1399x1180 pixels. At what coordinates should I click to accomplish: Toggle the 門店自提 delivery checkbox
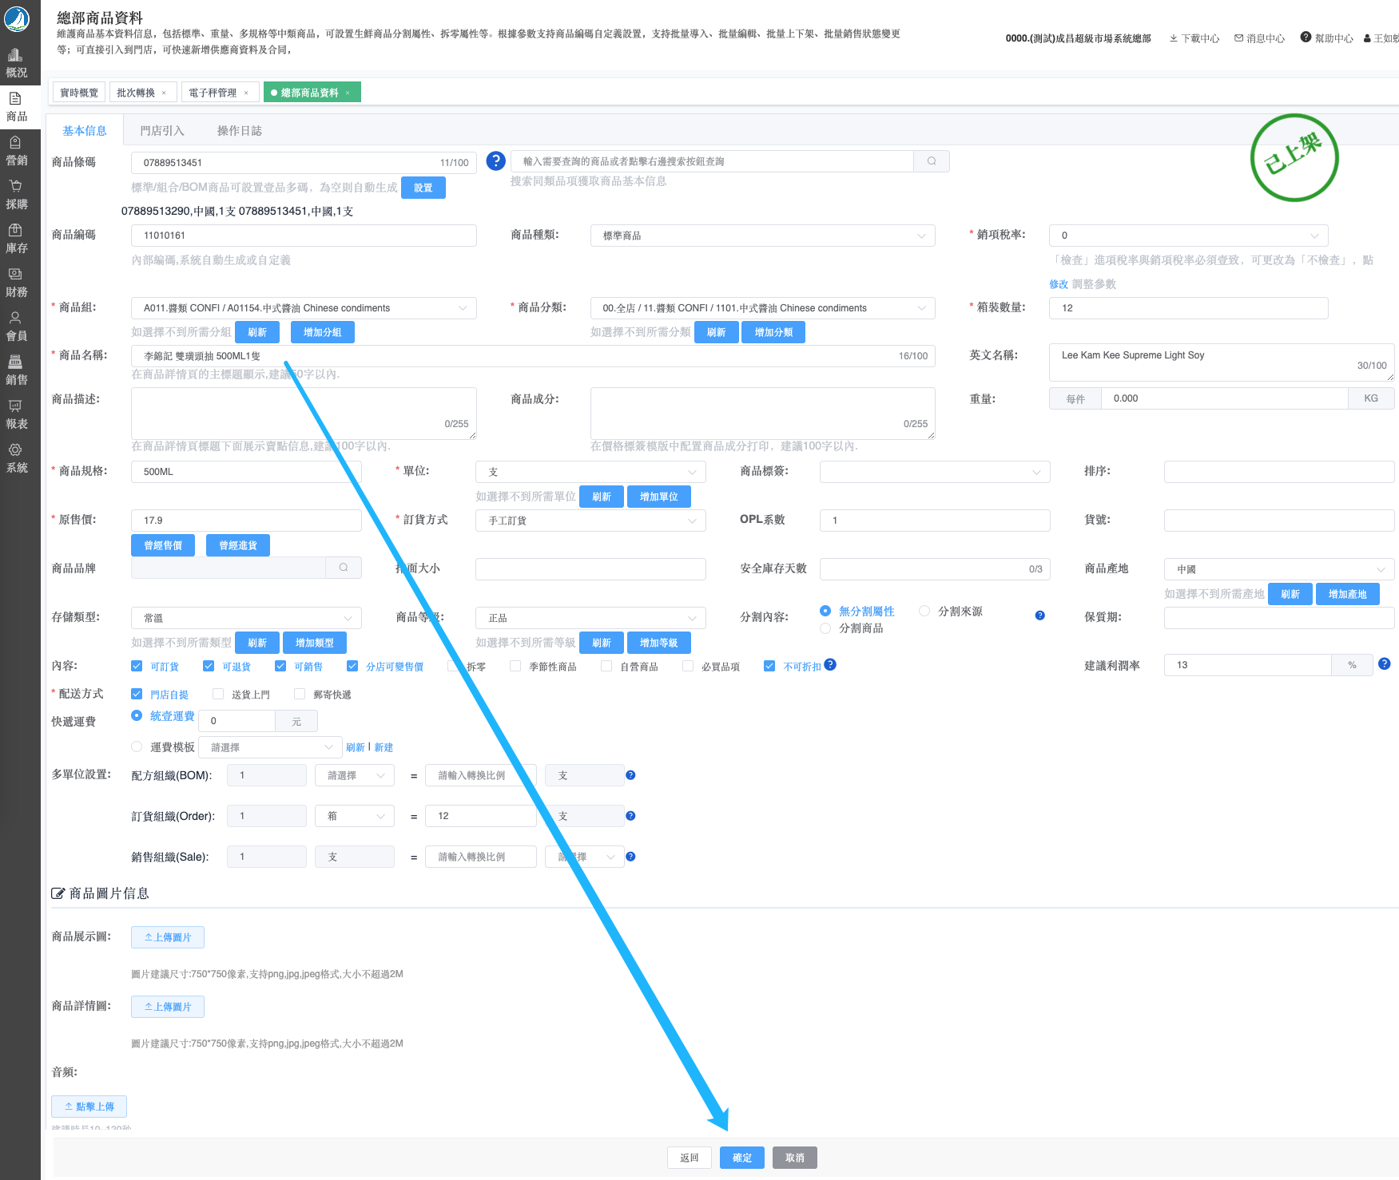137,694
